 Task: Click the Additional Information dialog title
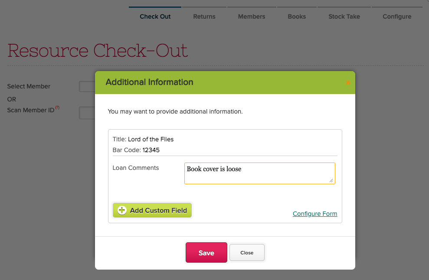coord(149,82)
